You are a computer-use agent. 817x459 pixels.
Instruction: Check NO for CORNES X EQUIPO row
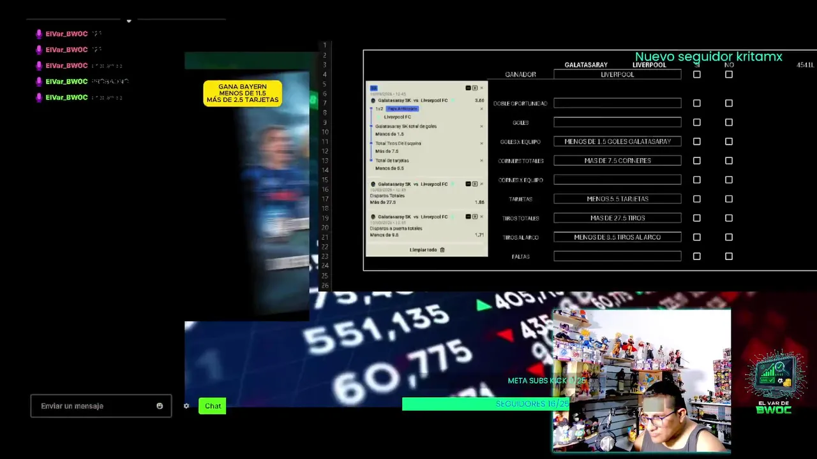click(x=729, y=180)
